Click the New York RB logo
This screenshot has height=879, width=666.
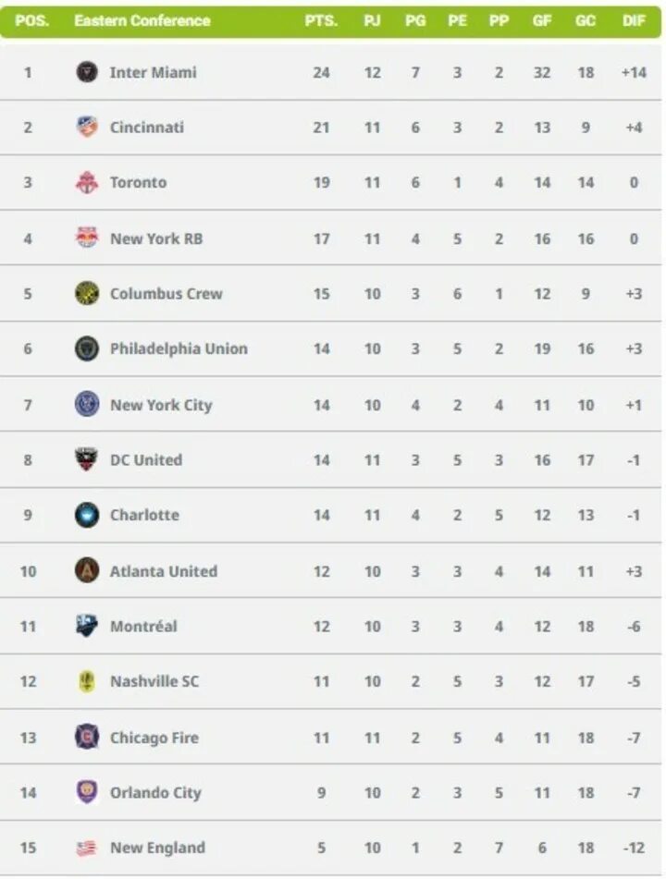click(87, 238)
